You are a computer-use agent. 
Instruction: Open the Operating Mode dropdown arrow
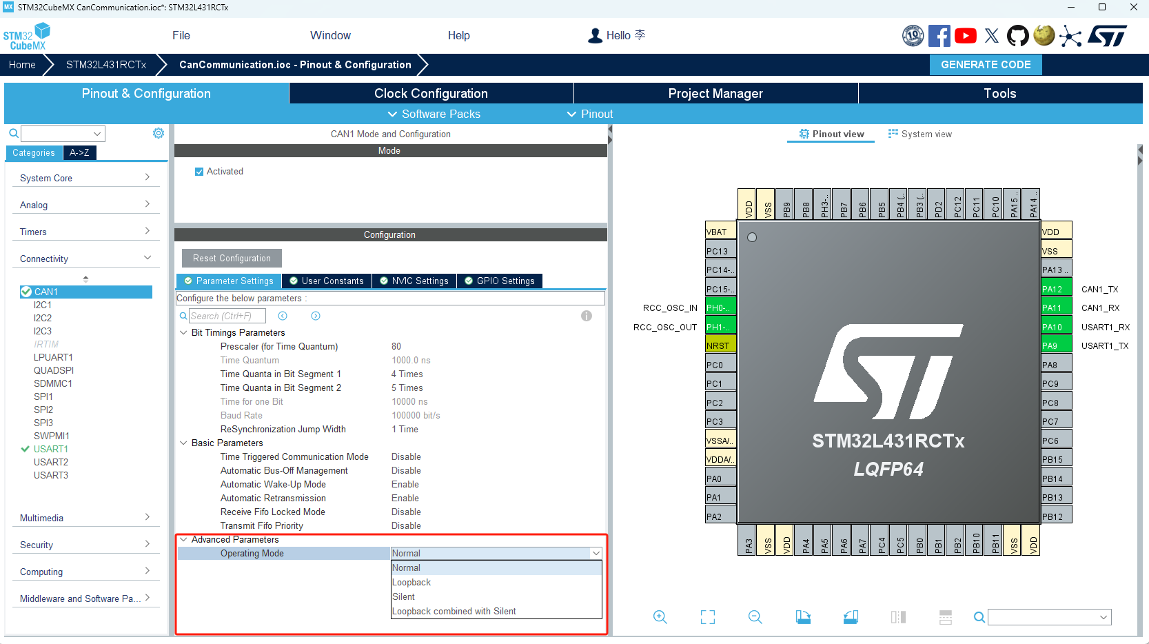(596, 553)
